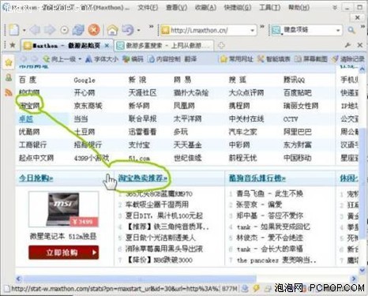
Task: Open the 快捷组(G) menu
Action: pyautogui.click(x=237, y=8)
